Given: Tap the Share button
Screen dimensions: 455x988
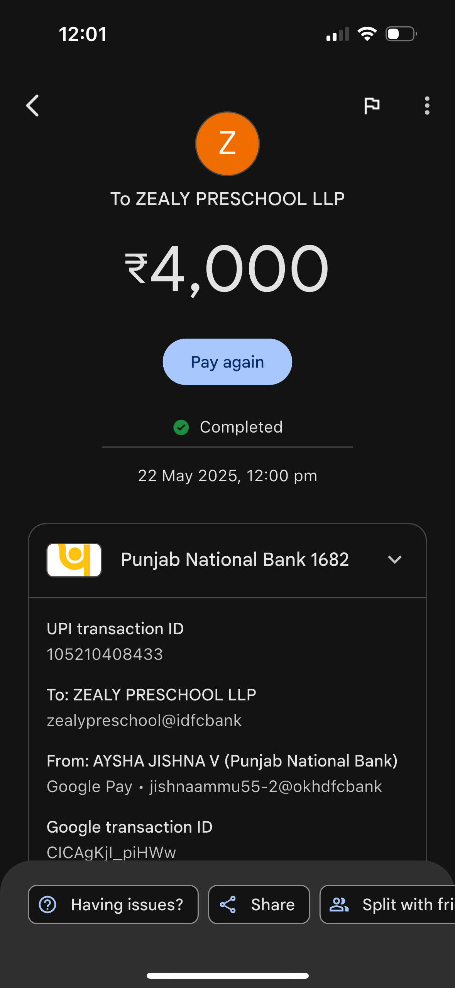Looking at the screenshot, I should [259, 905].
